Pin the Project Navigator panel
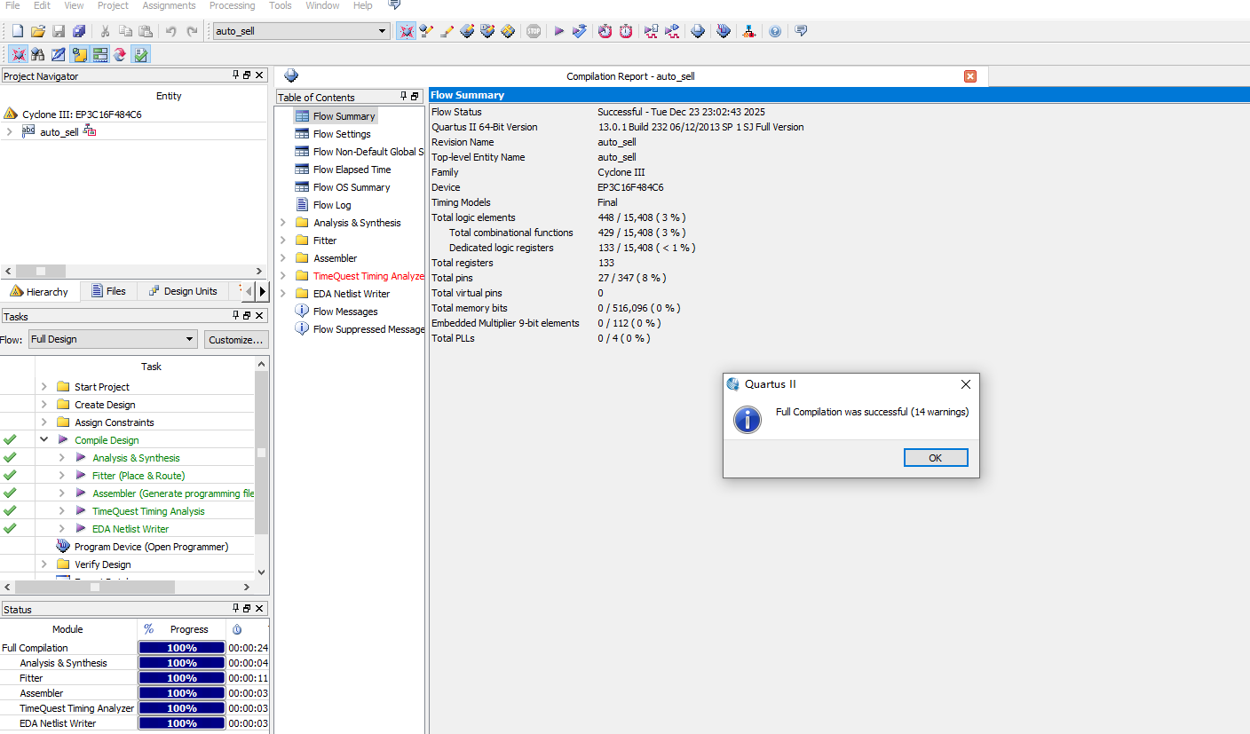 click(236, 75)
